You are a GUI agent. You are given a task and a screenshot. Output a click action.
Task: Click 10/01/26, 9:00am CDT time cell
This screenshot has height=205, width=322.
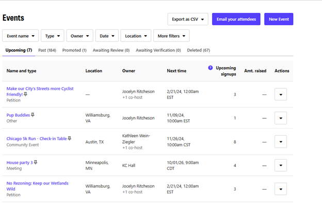pyautogui.click(x=183, y=165)
